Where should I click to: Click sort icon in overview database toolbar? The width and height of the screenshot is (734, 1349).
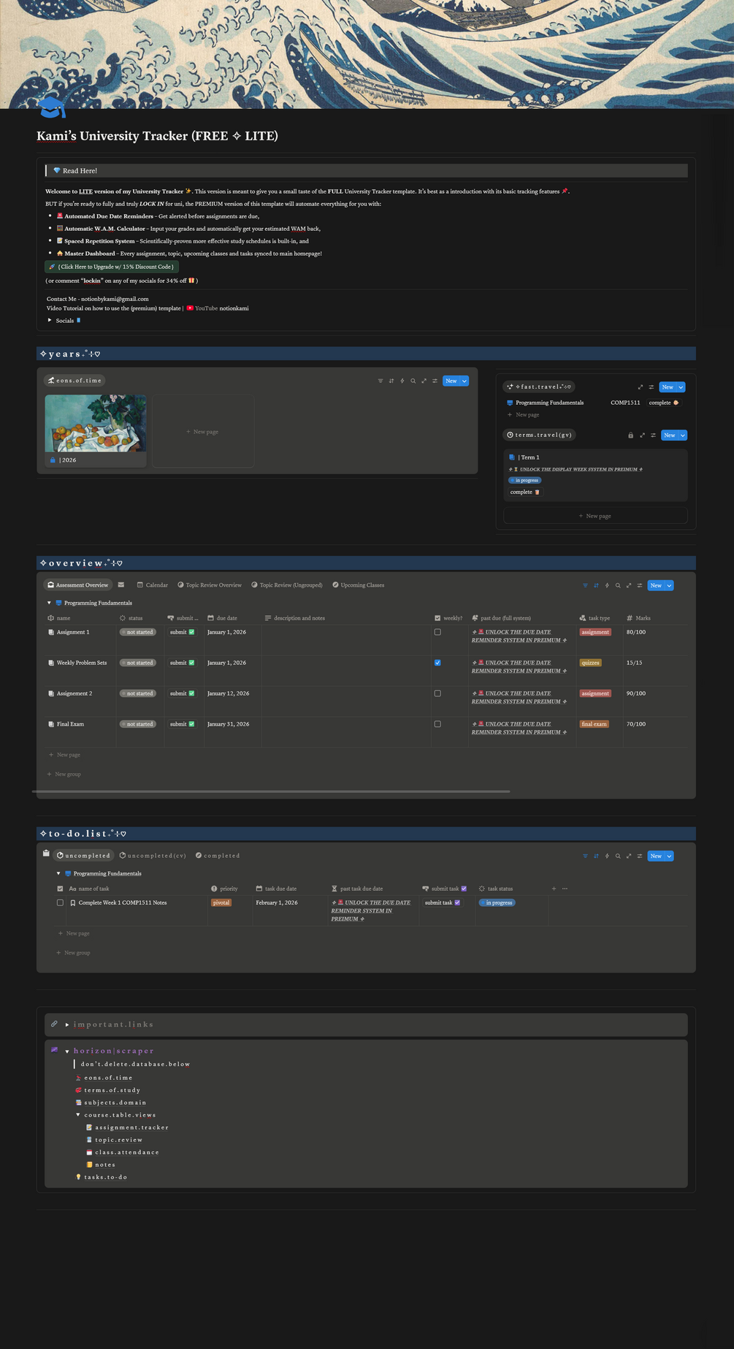[596, 585]
